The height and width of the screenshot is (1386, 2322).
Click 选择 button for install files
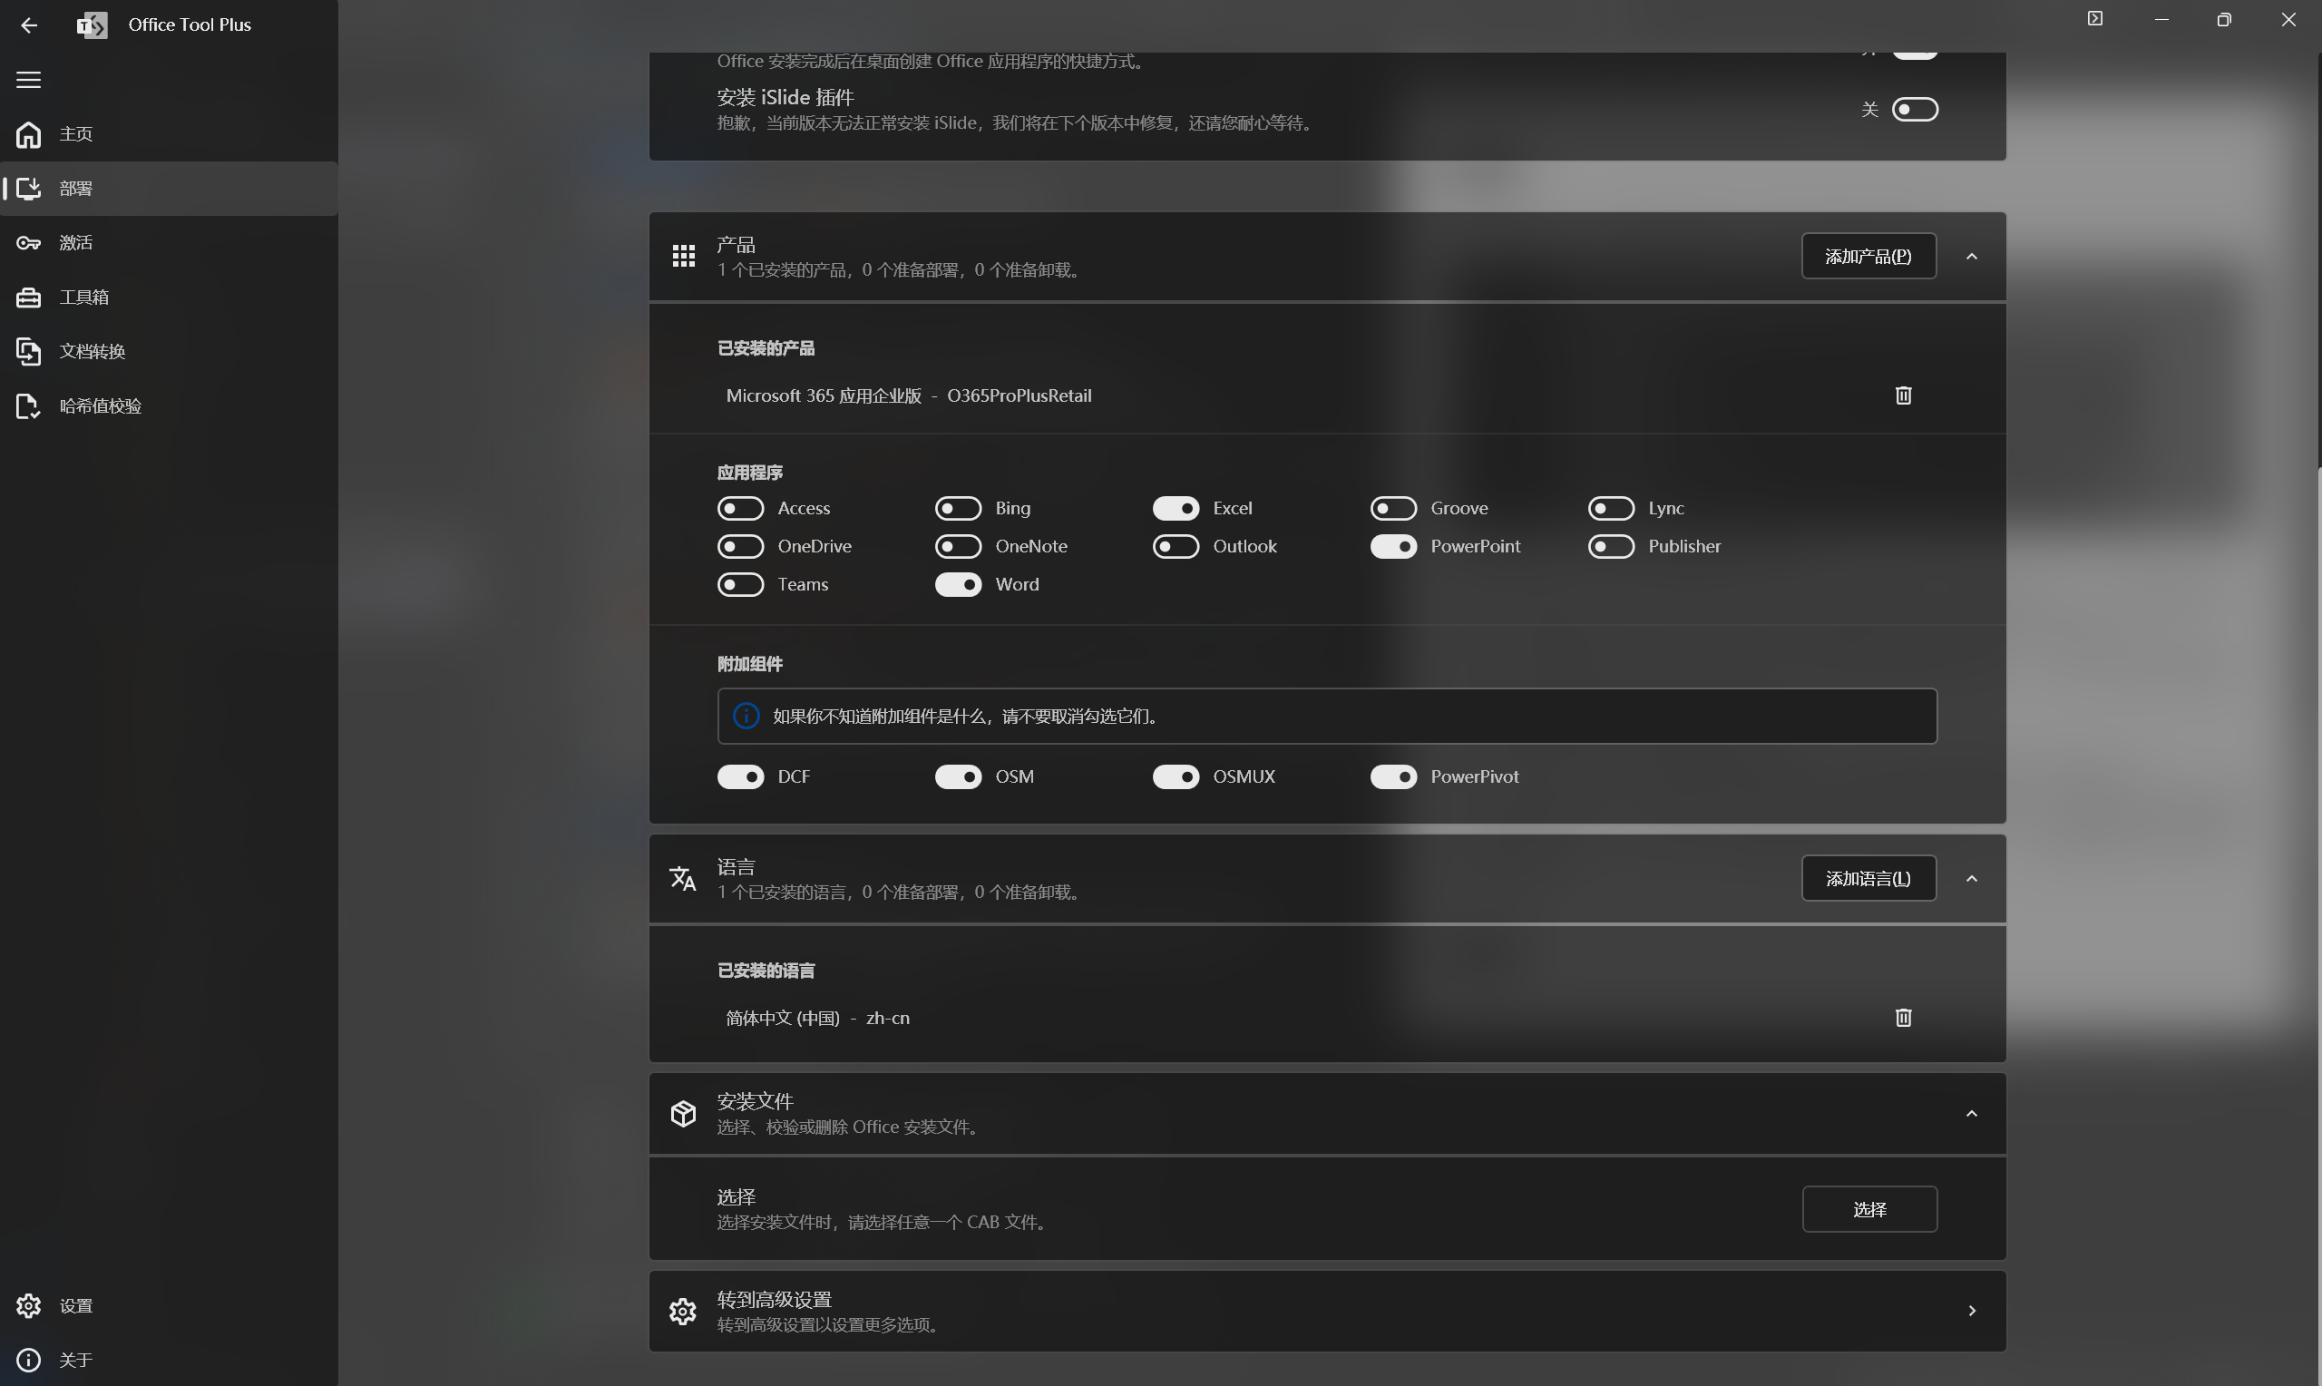pyautogui.click(x=1868, y=1209)
